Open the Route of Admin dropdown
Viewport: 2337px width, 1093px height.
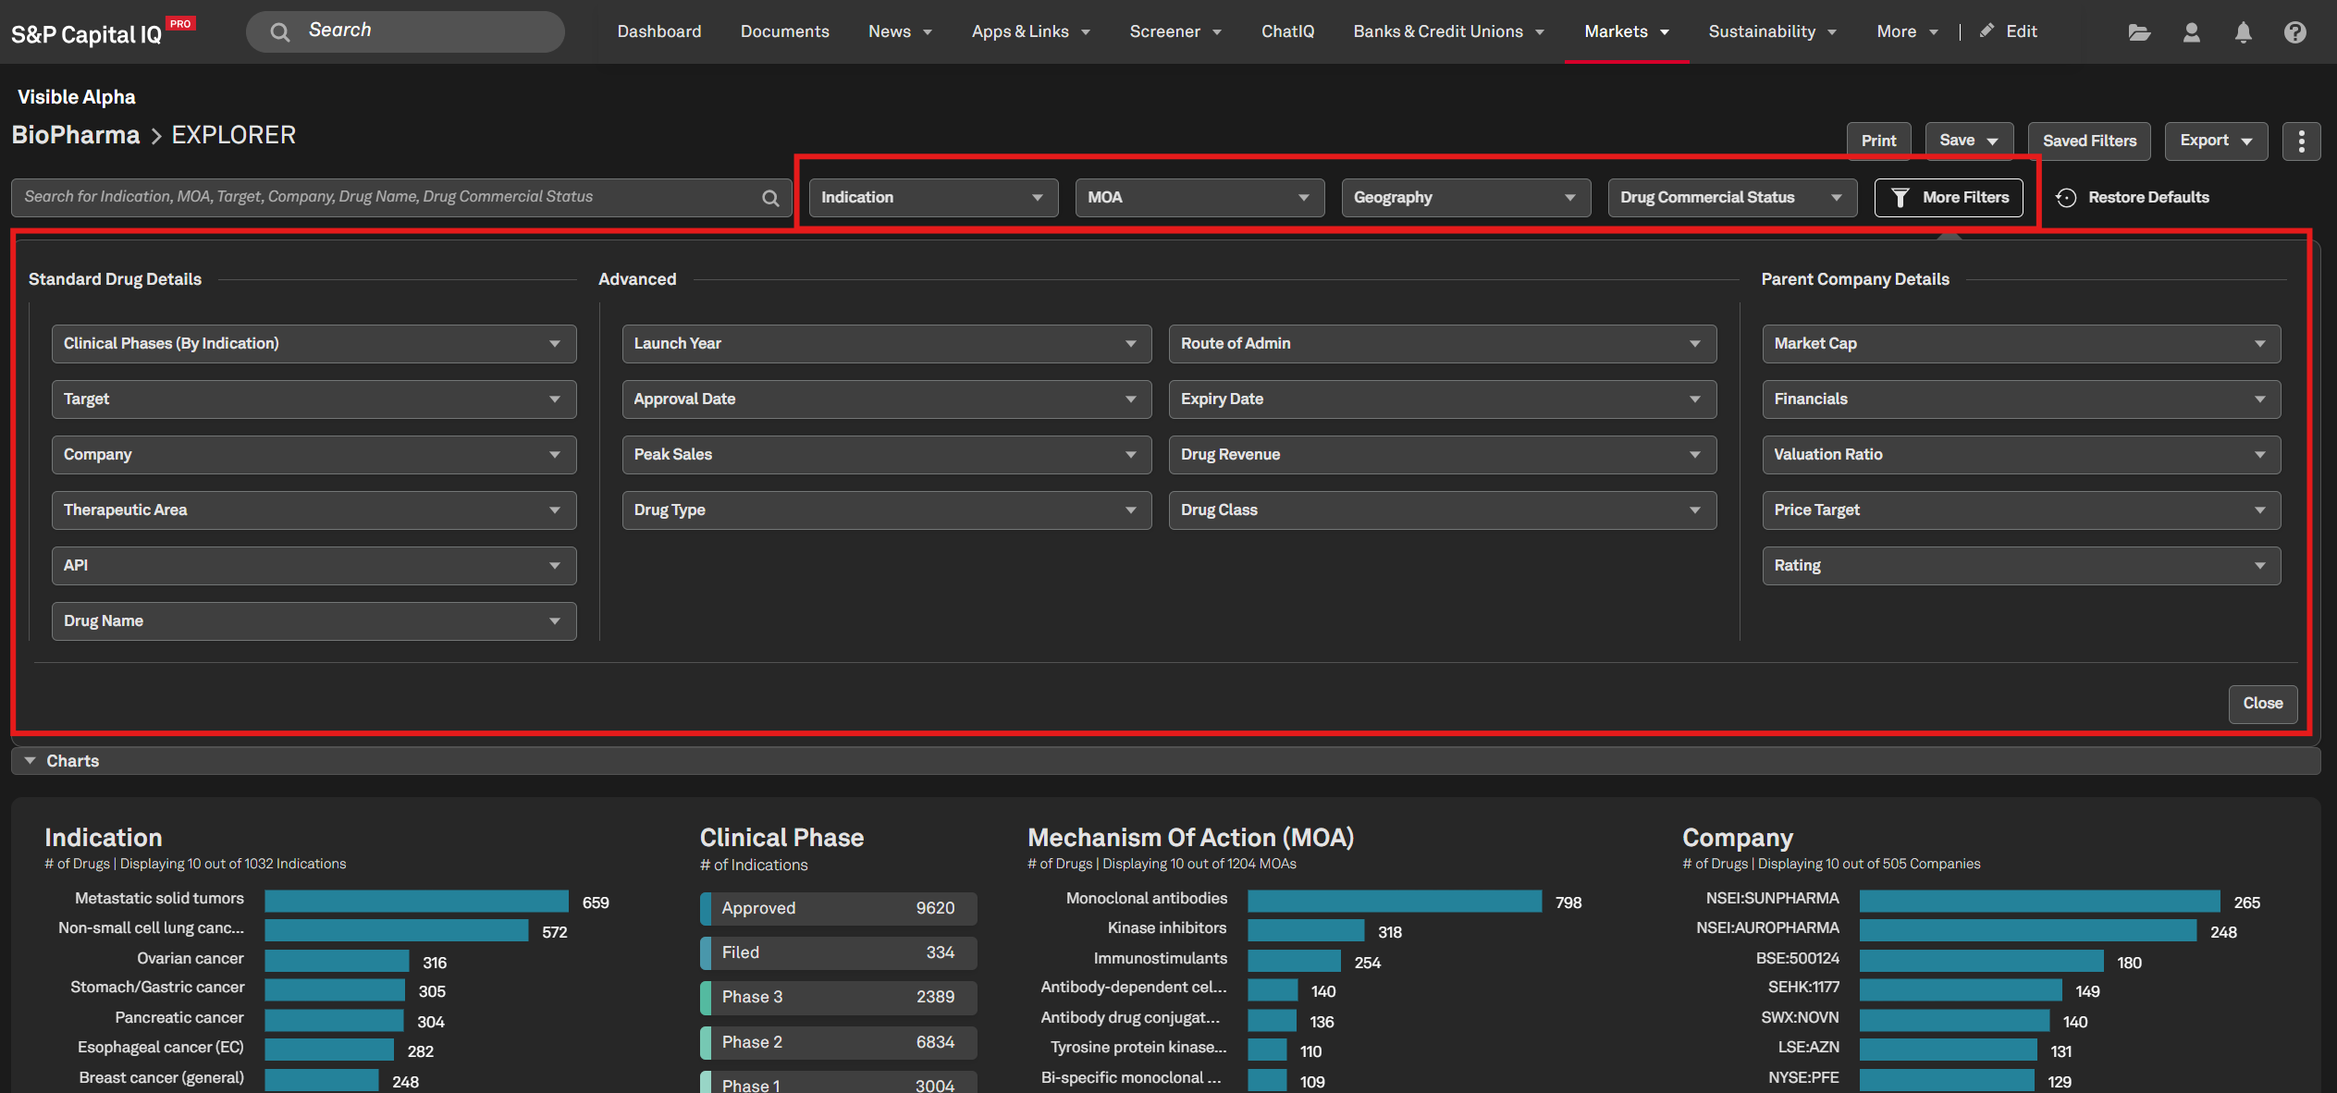pyautogui.click(x=1442, y=344)
